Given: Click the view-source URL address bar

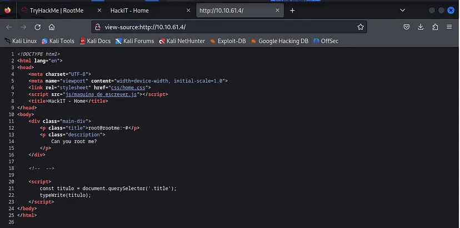Looking at the screenshot, I should [222, 27].
